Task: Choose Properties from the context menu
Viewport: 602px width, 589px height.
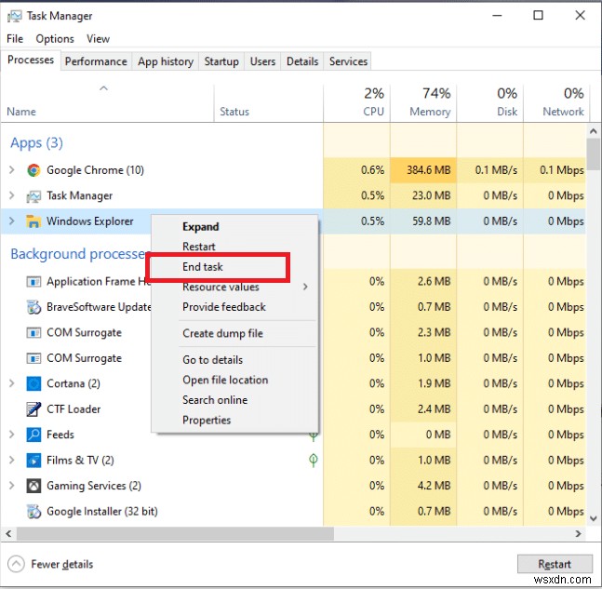Action: click(234, 421)
